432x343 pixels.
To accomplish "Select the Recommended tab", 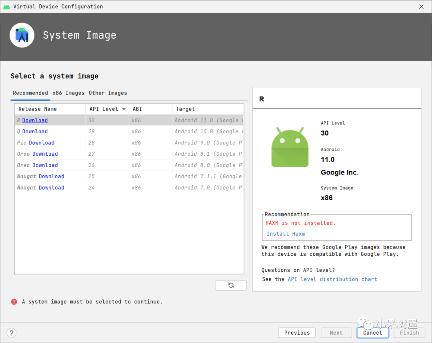I will [30, 93].
